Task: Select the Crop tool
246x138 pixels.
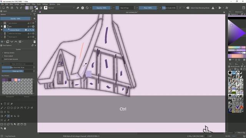Action: [8, 112]
